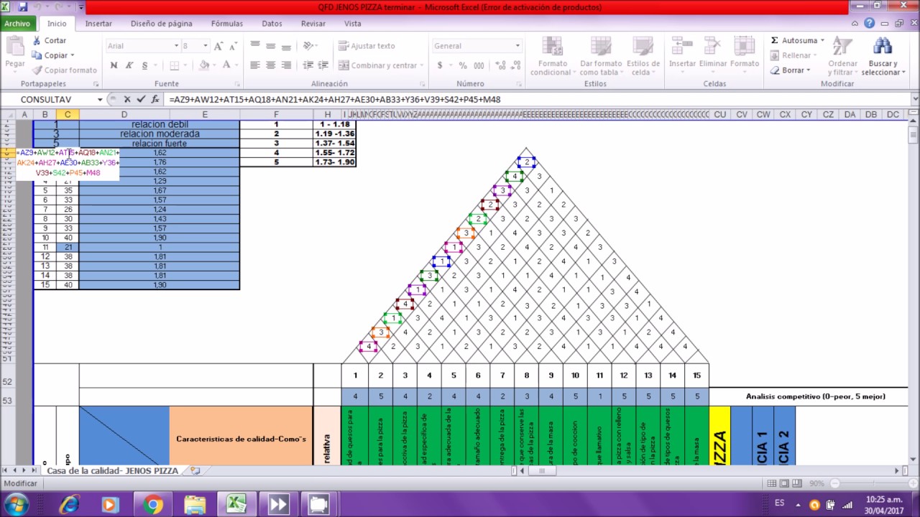Click the fill color paint bucket
Image resolution: width=920 pixels, height=517 pixels.
pos(204,65)
